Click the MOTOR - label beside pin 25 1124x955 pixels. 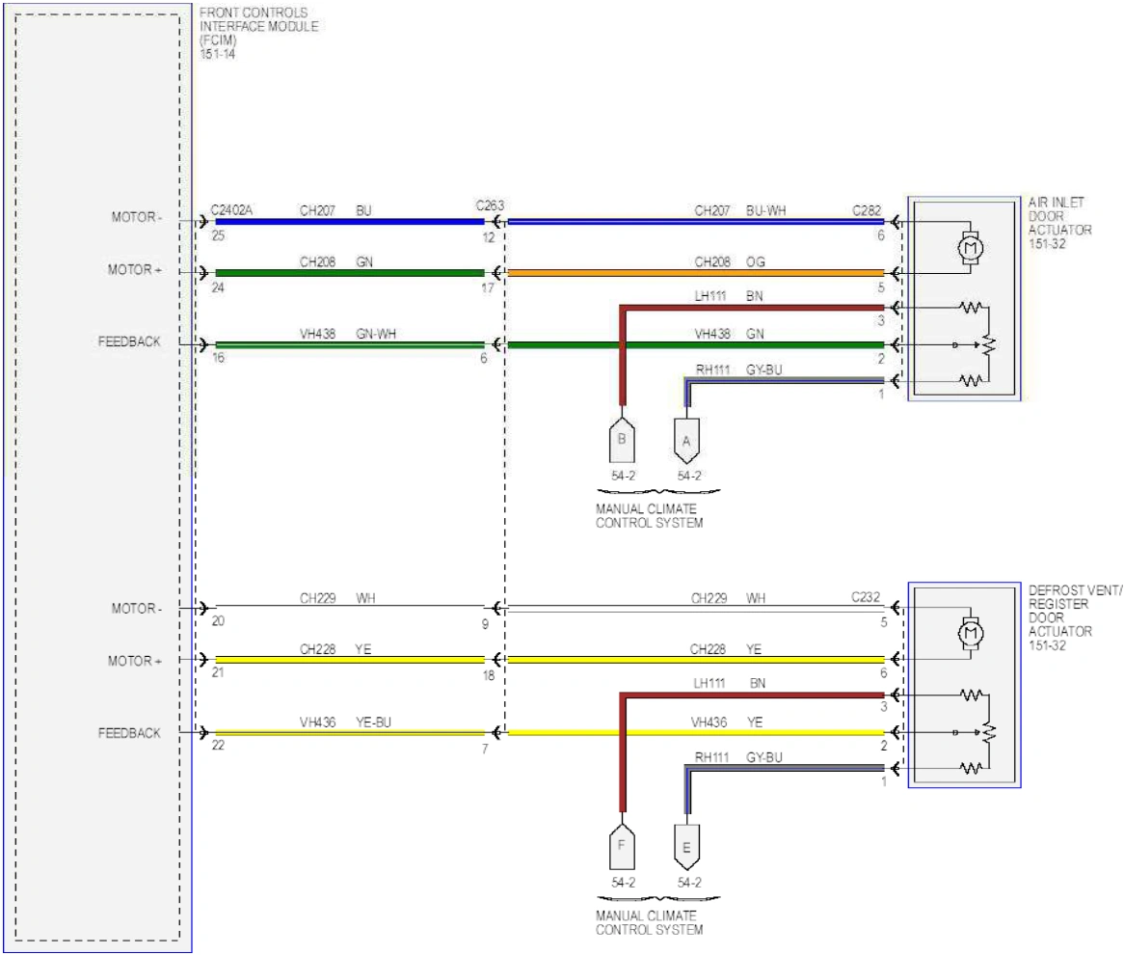coord(136,217)
